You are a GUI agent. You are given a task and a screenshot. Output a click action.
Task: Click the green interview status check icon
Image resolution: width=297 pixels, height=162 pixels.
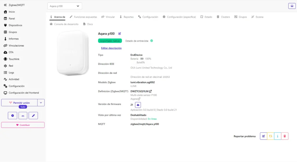coord(151,41)
